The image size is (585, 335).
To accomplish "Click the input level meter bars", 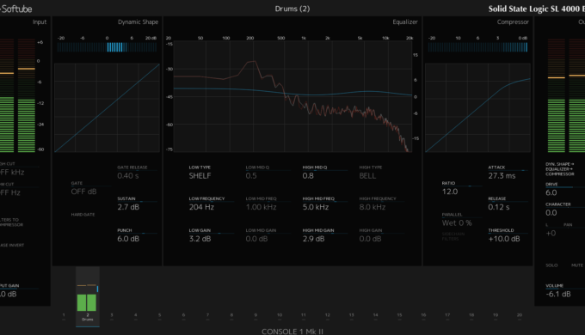I will (x=17, y=95).
